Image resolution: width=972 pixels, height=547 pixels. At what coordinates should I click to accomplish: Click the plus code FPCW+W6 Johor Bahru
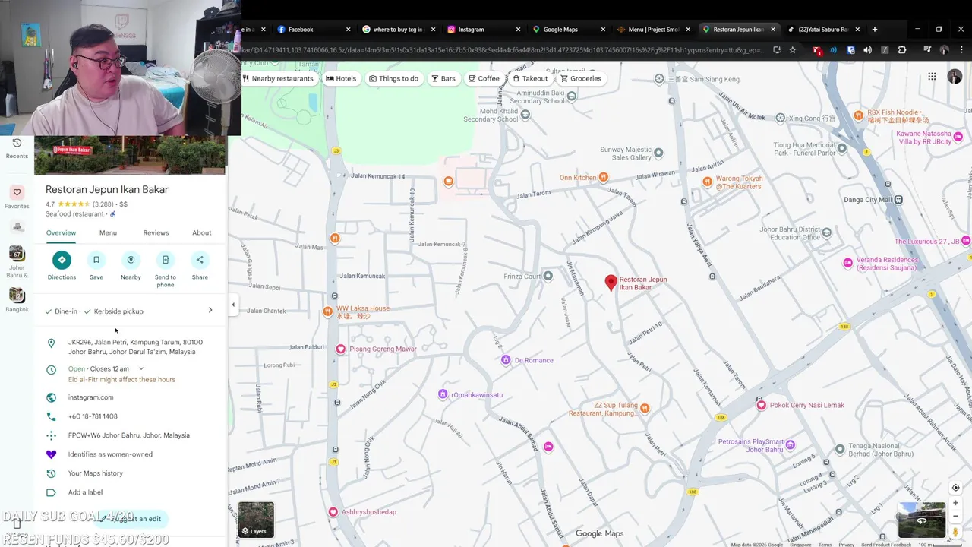pyautogui.click(x=128, y=435)
